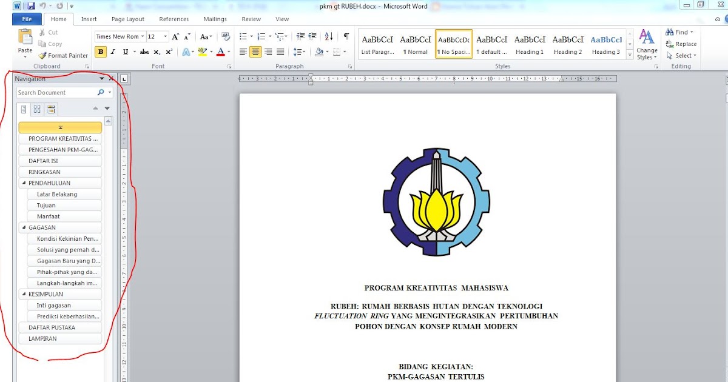Toggle Subscript x₂ button
This screenshot has width=728, height=382.
157,52
